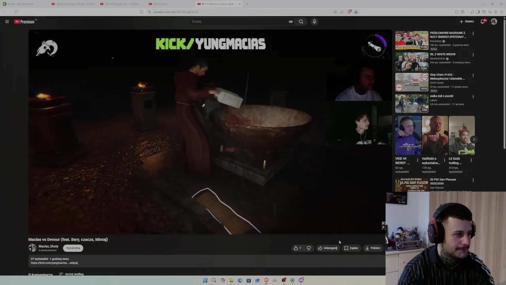
Task: Open a new browser tab
Action: pyautogui.click(x=247, y=4)
